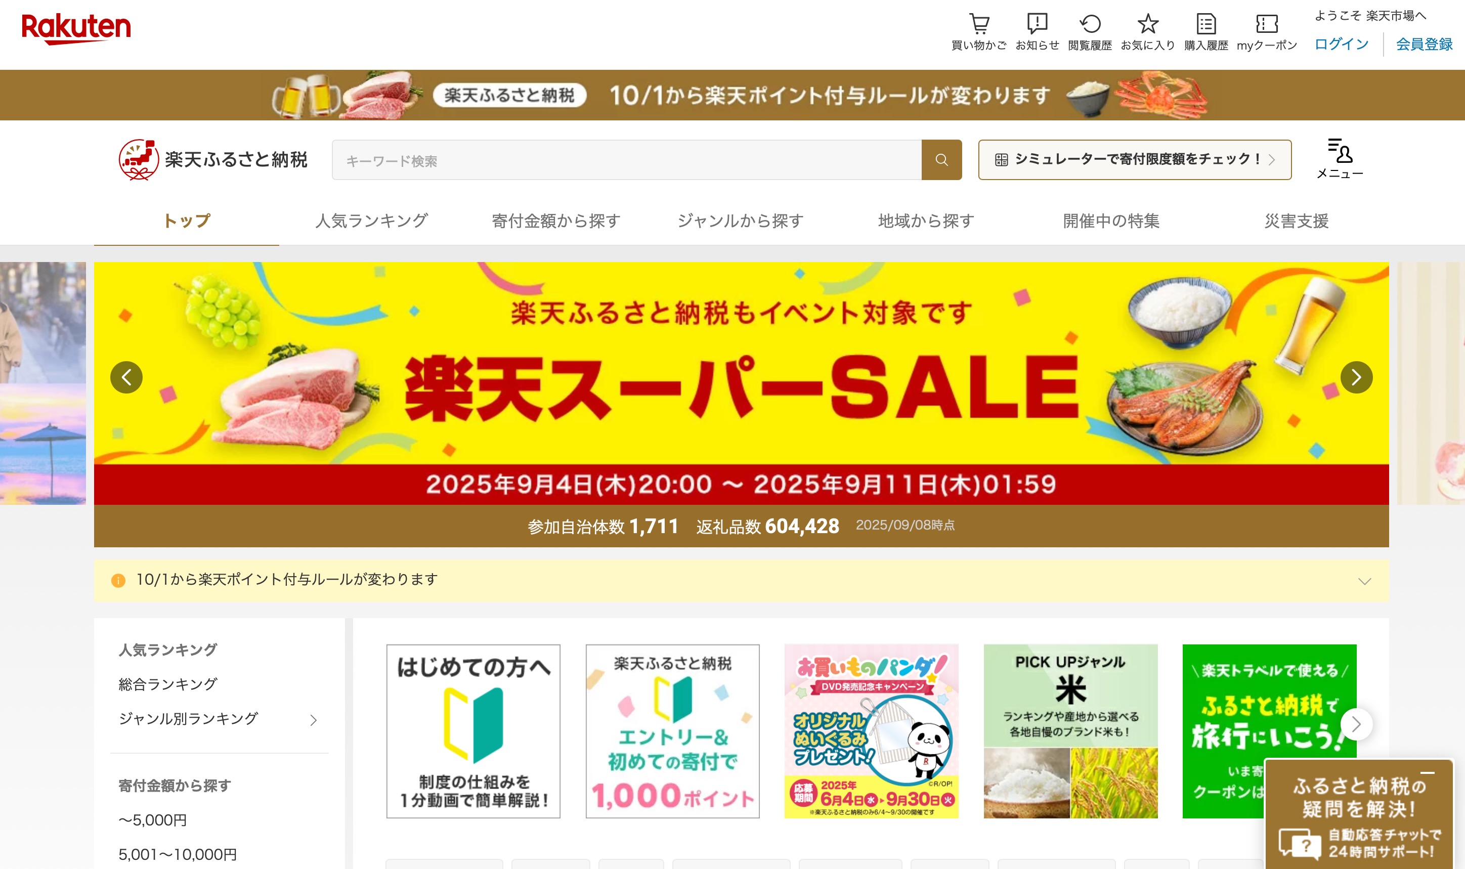1465x869 pixels.
Task: Minimize the ふるさと納税 chat support widget
Action: coord(1427,773)
